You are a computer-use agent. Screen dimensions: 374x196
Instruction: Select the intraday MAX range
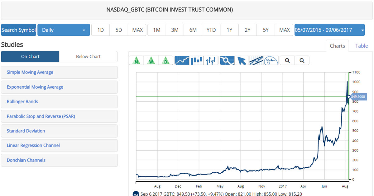pyautogui.click(x=137, y=30)
